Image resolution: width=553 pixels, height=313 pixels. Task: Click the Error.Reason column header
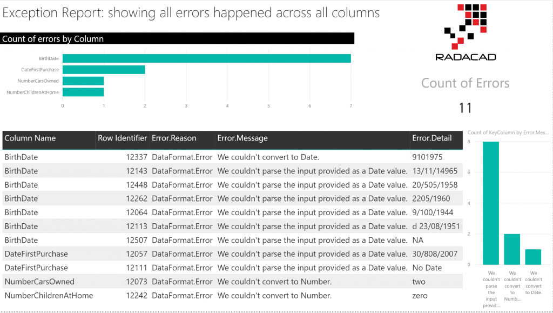click(174, 138)
